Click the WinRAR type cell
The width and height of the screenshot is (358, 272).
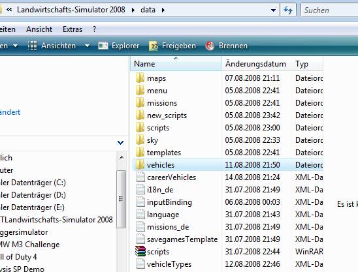pyautogui.click(x=309, y=252)
